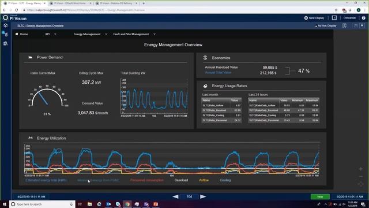This screenshot has width=369, height=208.
Task: Click the start time field 4/22/2019
Action: [x=31, y=196]
